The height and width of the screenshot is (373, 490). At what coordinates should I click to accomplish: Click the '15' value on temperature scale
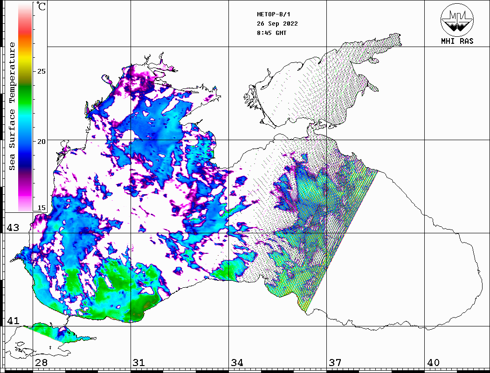41,208
